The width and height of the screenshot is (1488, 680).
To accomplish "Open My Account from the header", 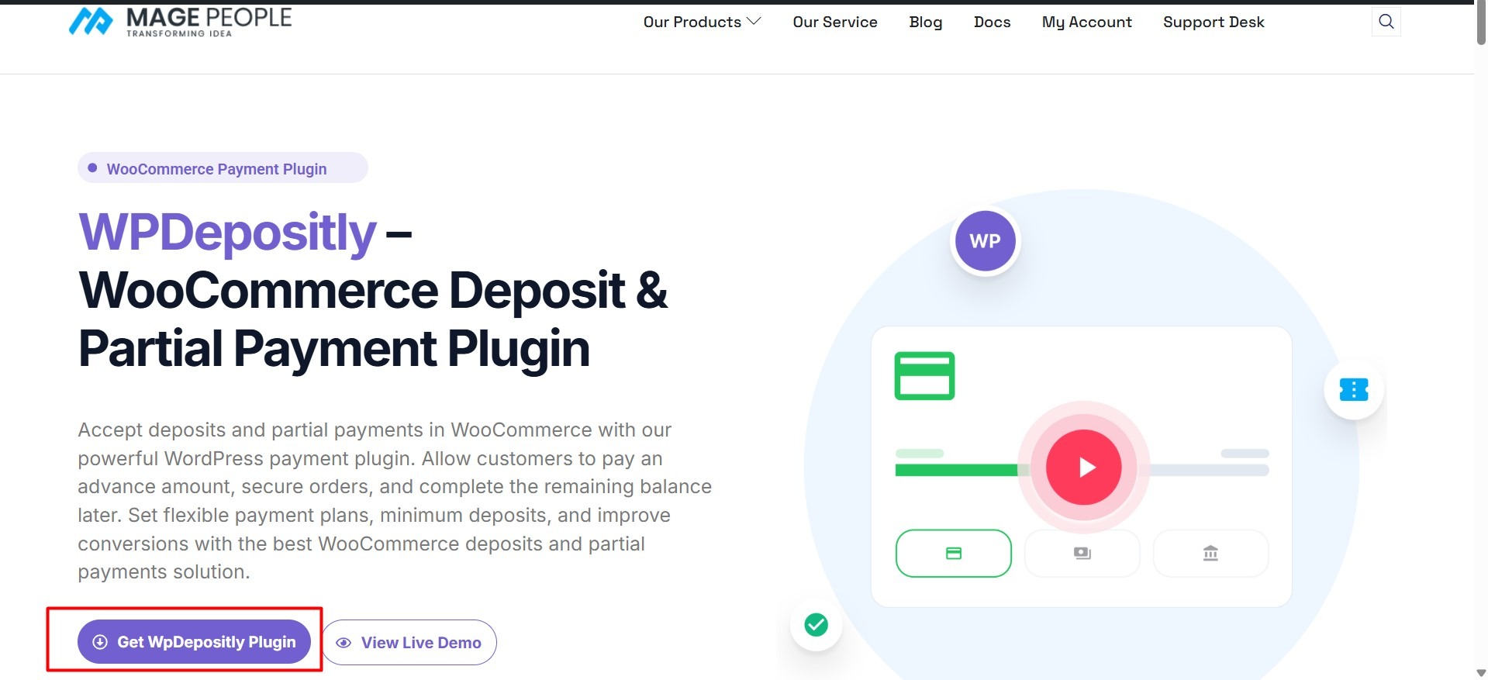I will pyautogui.click(x=1086, y=22).
